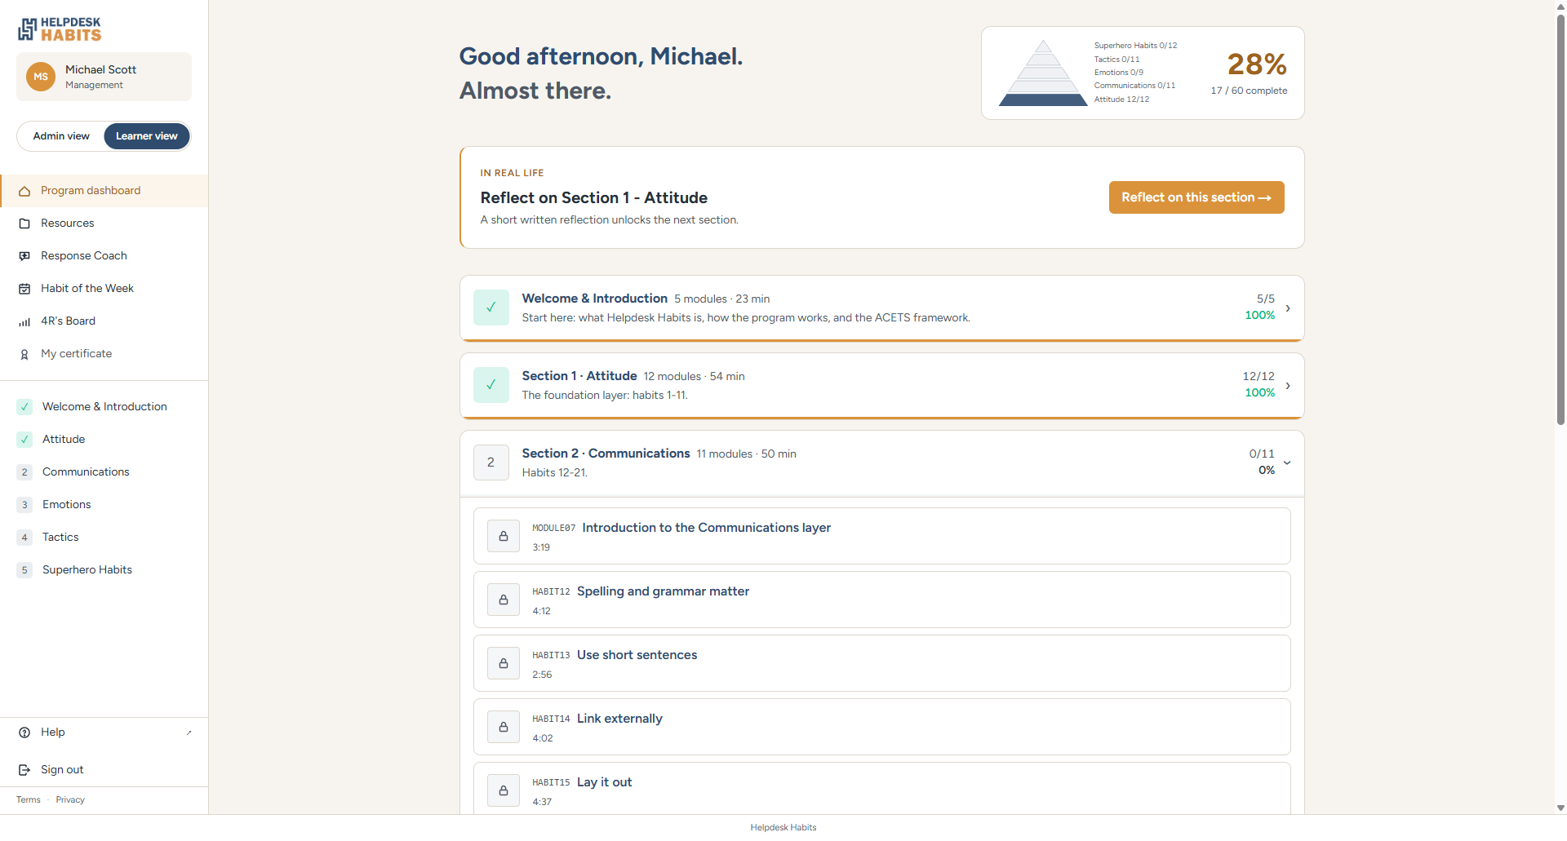Screen dimensions: 1567x841
Task: Click the lock icon on Link externally
Action: tap(504, 727)
